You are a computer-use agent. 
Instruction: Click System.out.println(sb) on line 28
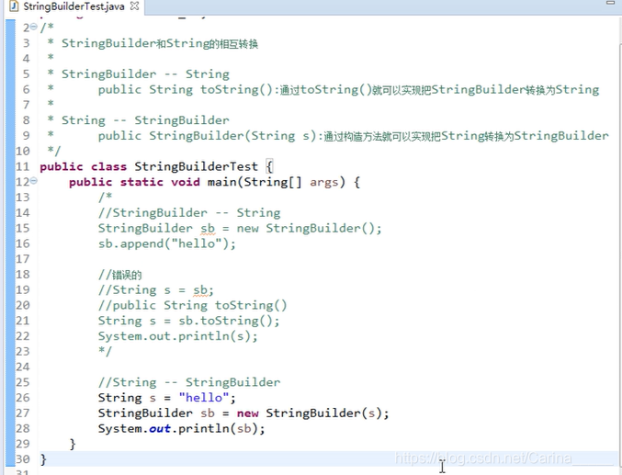(177, 428)
